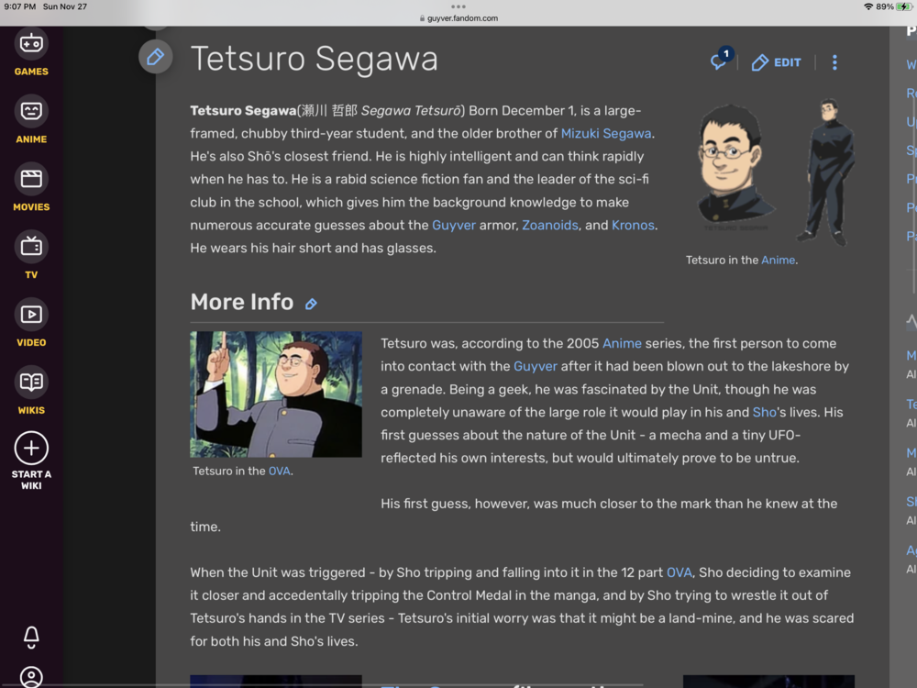Tap the battery status icon
This screenshot has width=917, height=688.
point(904,6)
